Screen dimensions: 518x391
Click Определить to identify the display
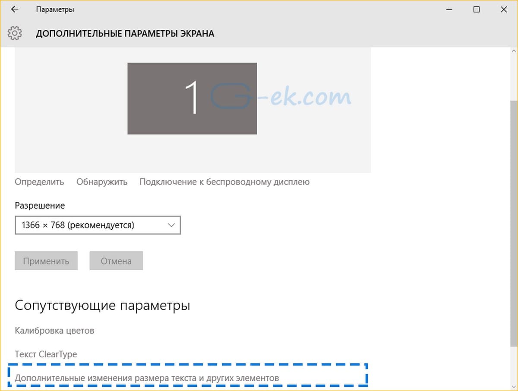[39, 181]
